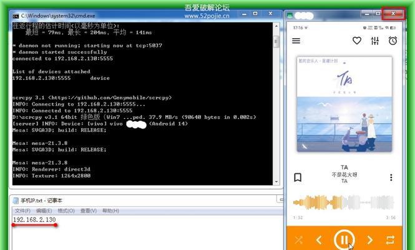Screen dimensions: 415x250
Task: Click the cmd vertical scrollbar thumb
Action: coord(276,42)
